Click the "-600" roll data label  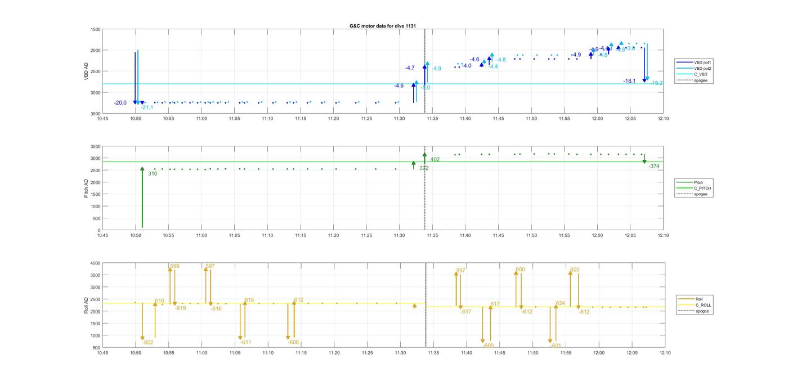(x=489, y=346)
